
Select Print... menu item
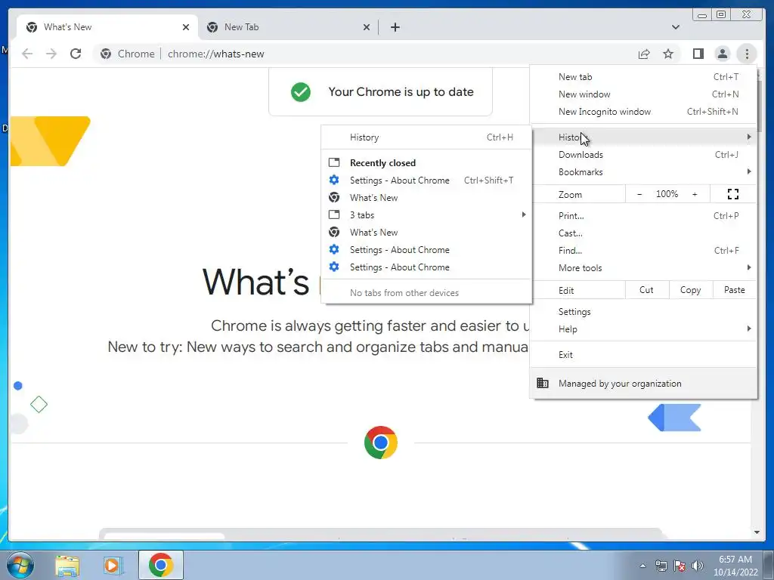pos(644,215)
